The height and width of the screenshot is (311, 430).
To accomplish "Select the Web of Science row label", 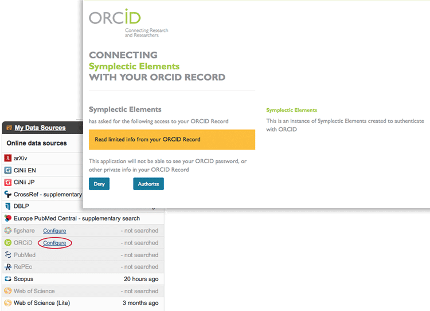I will click(34, 291).
